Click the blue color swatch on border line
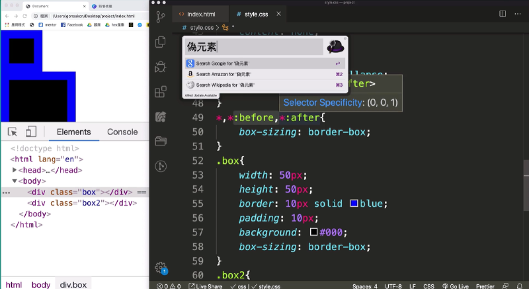Image resolution: width=529 pixels, height=289 pixels. (x=354, y=204)
